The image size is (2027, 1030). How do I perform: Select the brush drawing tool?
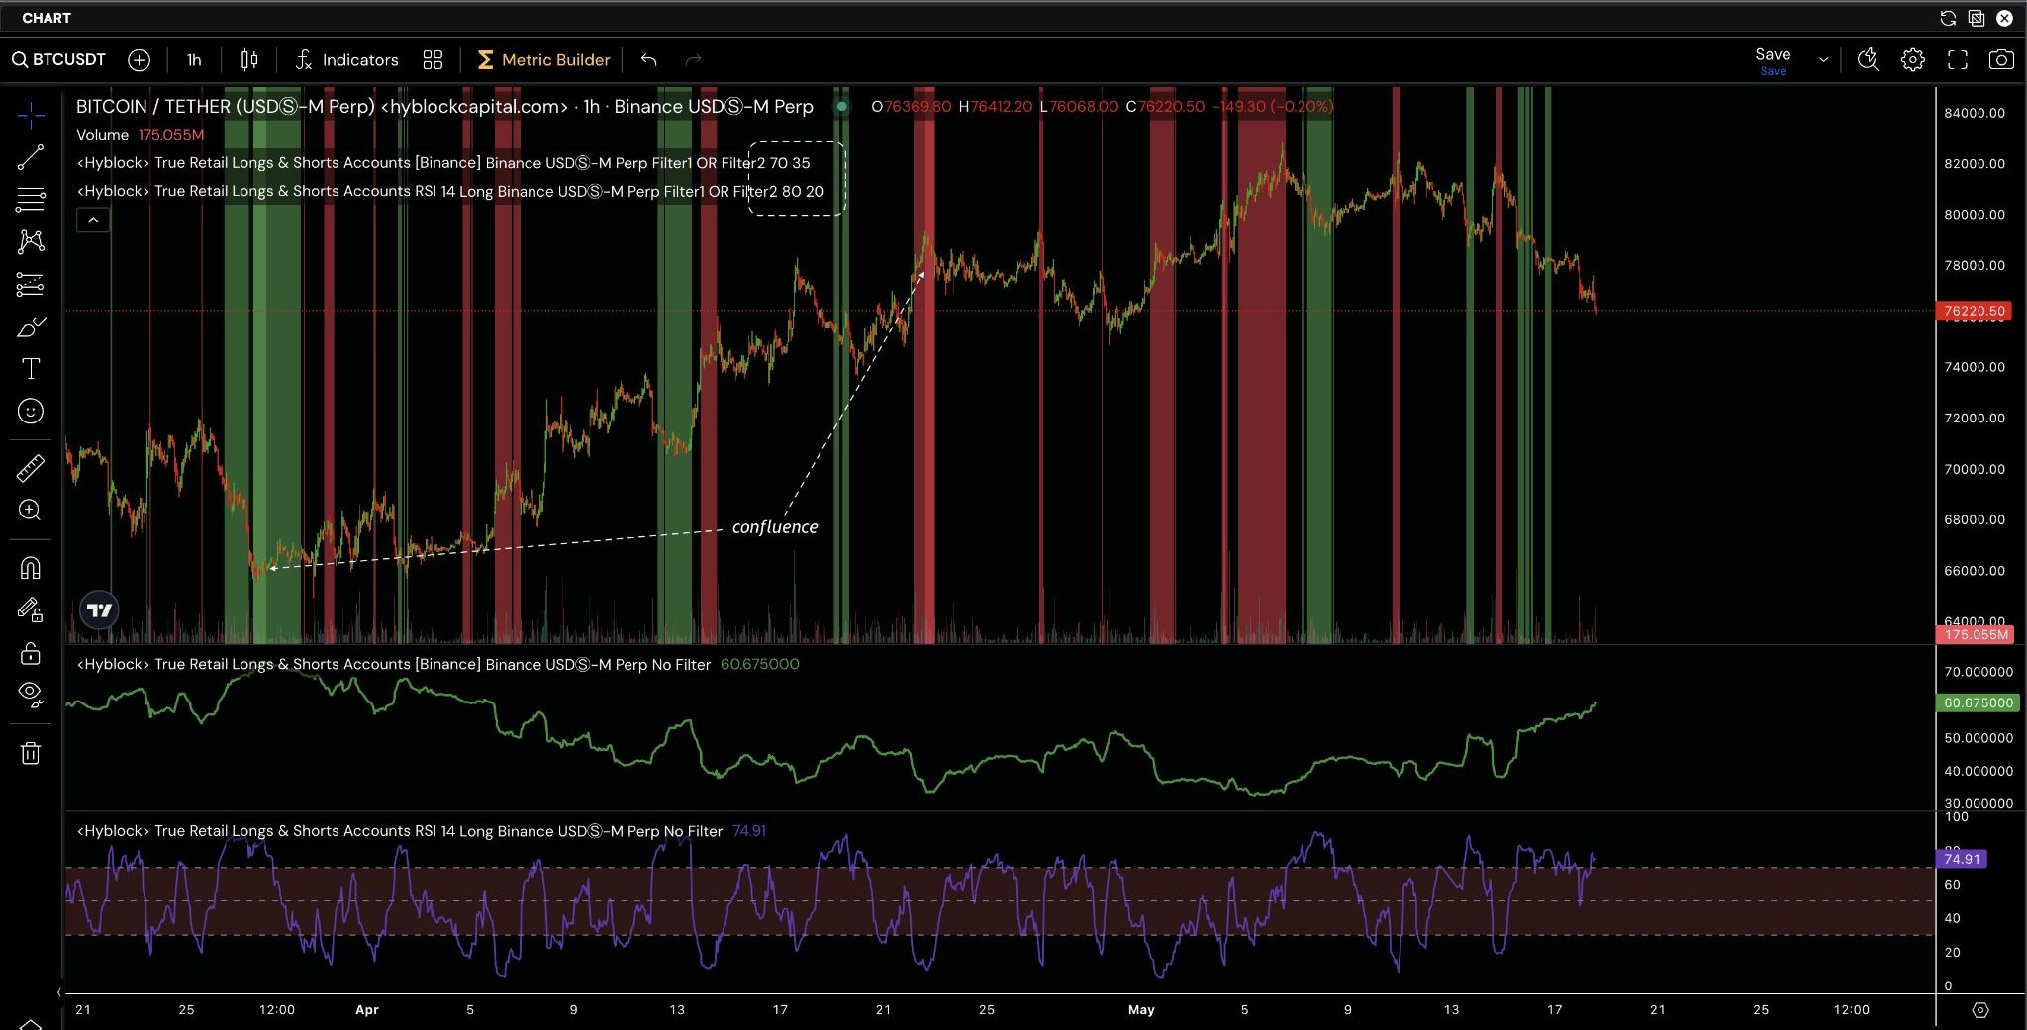(31, 328)
